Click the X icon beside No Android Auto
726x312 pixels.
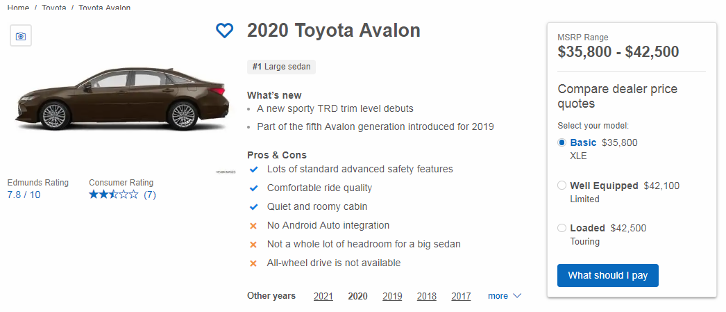point(253,226)
